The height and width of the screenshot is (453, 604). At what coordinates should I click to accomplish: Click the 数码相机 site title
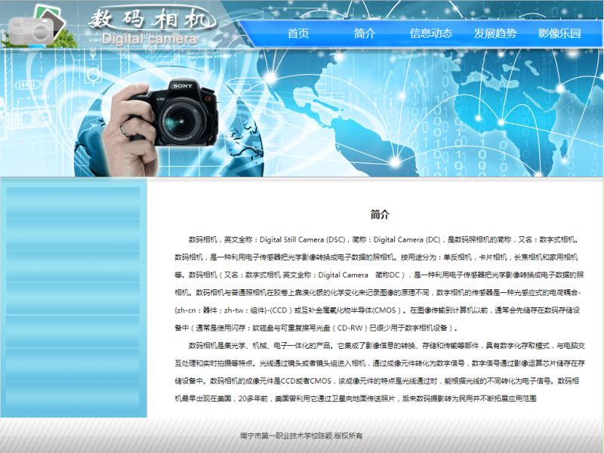coord(150,18)
